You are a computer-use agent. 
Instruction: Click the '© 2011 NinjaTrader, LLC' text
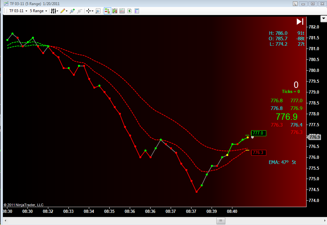pyautogui.click(x=24, y=205)
